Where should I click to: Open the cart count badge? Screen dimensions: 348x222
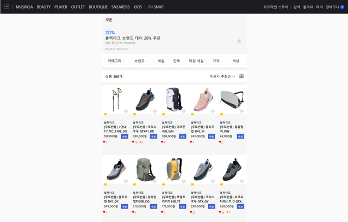(x=342, y=7)
